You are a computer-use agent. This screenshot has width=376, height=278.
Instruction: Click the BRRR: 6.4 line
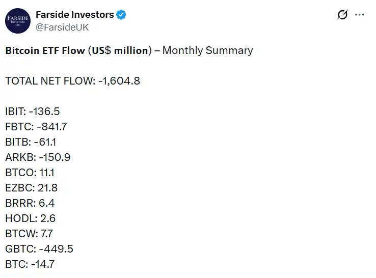(x=30, y=203)
